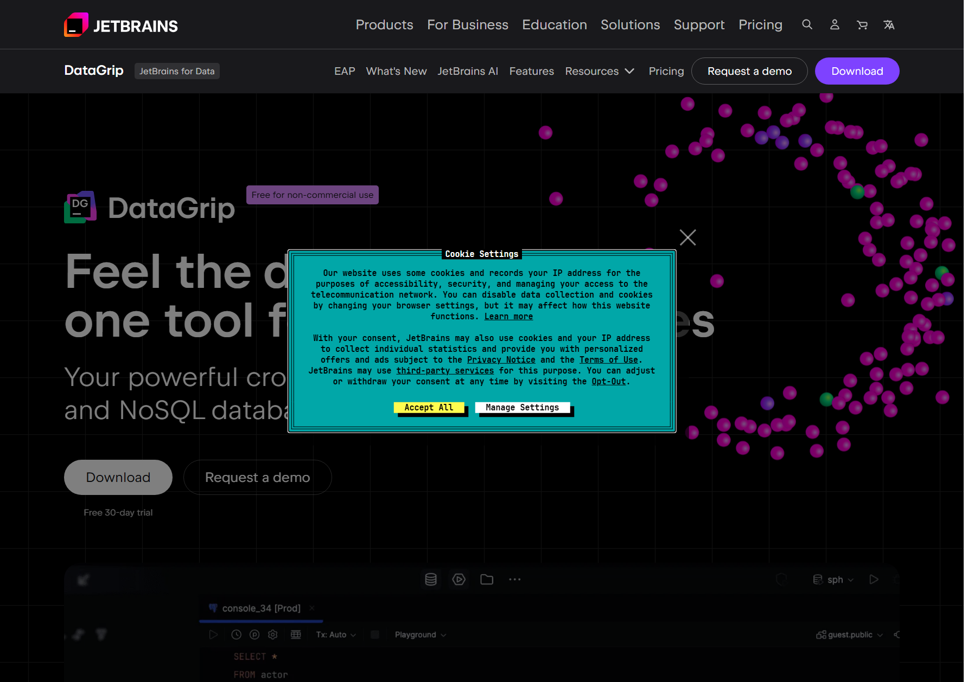Click the purple Download button in the header
The image size is (974, 682).
point(857,71)
